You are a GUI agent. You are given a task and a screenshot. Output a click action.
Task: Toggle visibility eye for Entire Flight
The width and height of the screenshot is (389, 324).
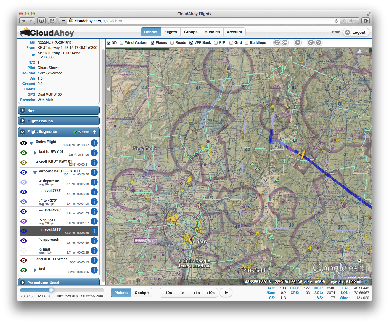[x=24, y=143]
